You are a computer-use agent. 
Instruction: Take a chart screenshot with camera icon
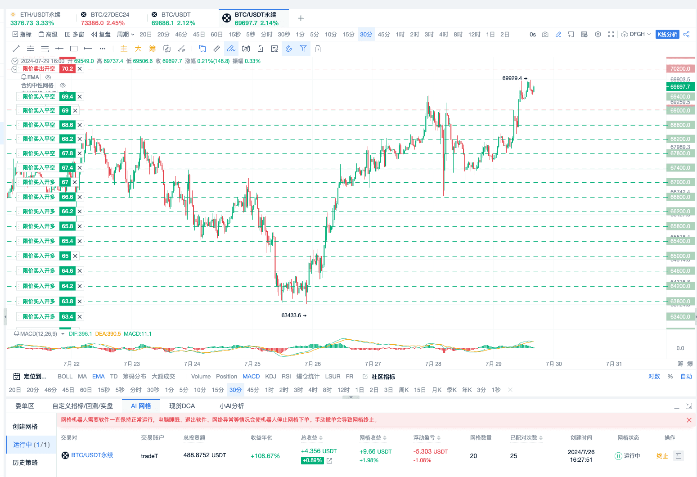(x=545, y=34)
